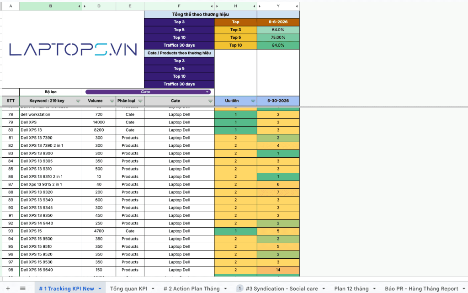Open Tổng quan KPI tab menu arrow
Image resolution: width=468 pixels, height=293 pixels.
[153, 289]
